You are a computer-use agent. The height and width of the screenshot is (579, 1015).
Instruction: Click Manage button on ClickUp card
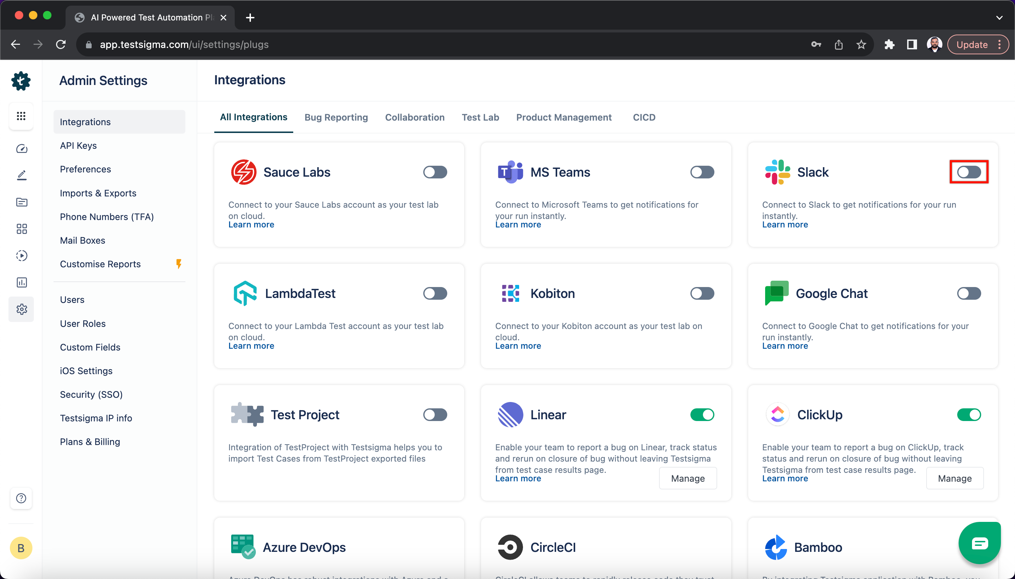(955, 479)
